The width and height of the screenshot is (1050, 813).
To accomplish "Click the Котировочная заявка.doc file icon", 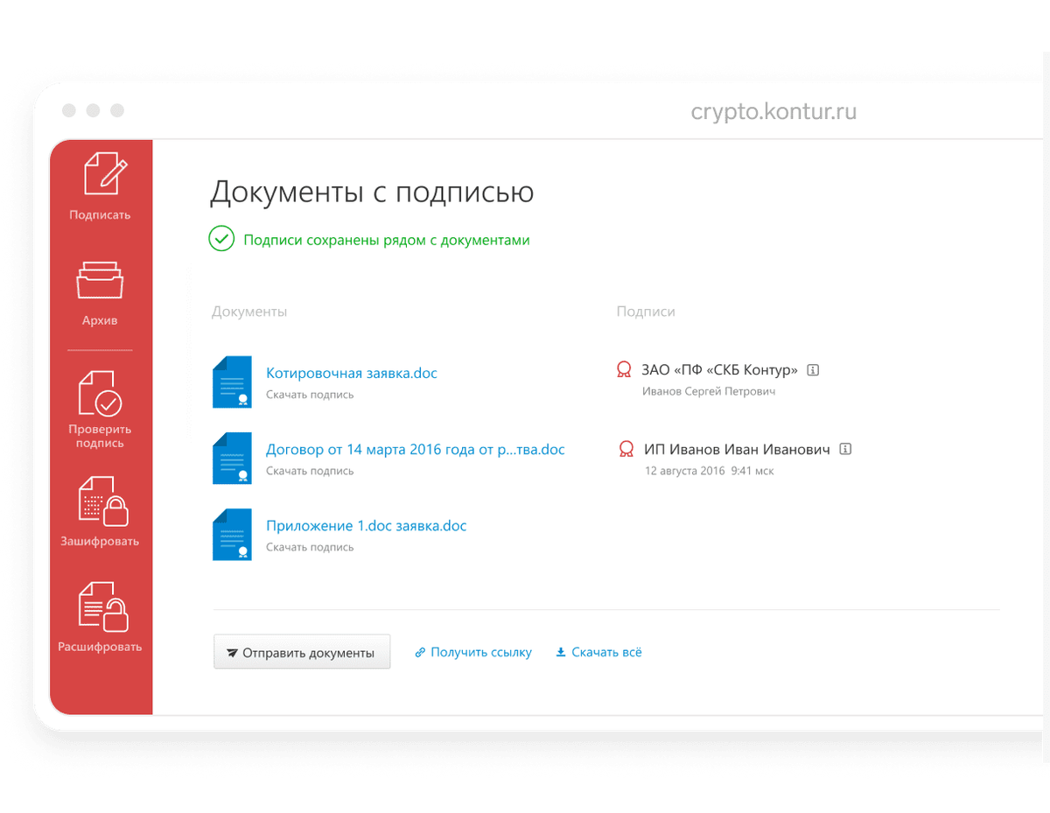I will click(232, 382).
